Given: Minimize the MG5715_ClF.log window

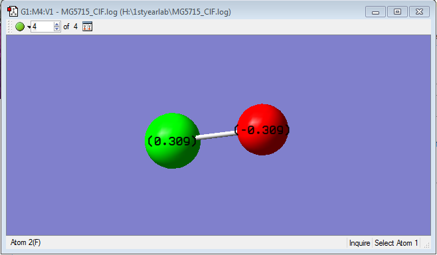Looking at the screenshot, I should (375, 12).
